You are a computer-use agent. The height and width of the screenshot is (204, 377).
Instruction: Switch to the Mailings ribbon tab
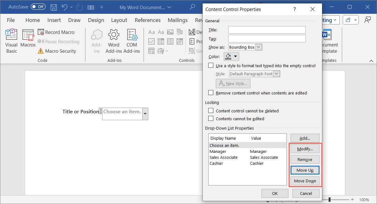pos(178,20)
